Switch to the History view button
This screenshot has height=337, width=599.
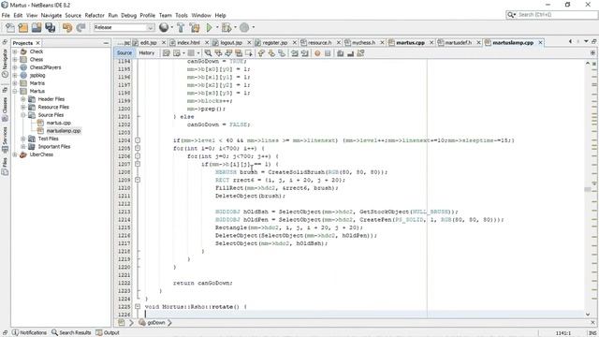click(x=147, y=53)
